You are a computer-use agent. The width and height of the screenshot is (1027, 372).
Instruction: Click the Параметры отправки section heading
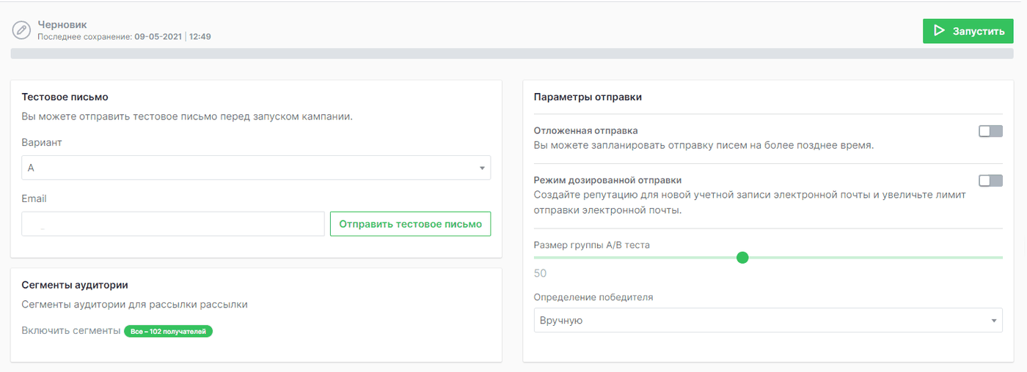coord(588,97)
